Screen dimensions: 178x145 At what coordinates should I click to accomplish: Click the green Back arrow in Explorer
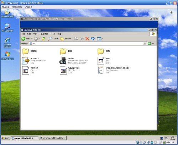coord(23,39)
